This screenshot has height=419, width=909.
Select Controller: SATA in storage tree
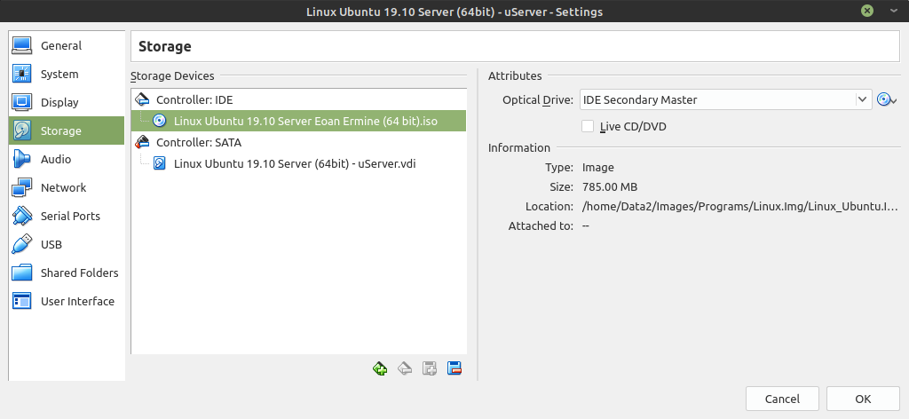coord(298,142)
